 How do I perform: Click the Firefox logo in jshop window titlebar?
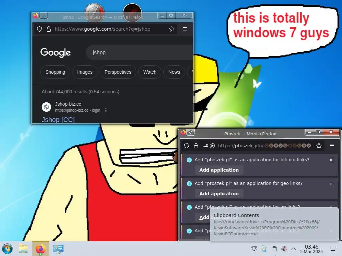click(35, 16)
